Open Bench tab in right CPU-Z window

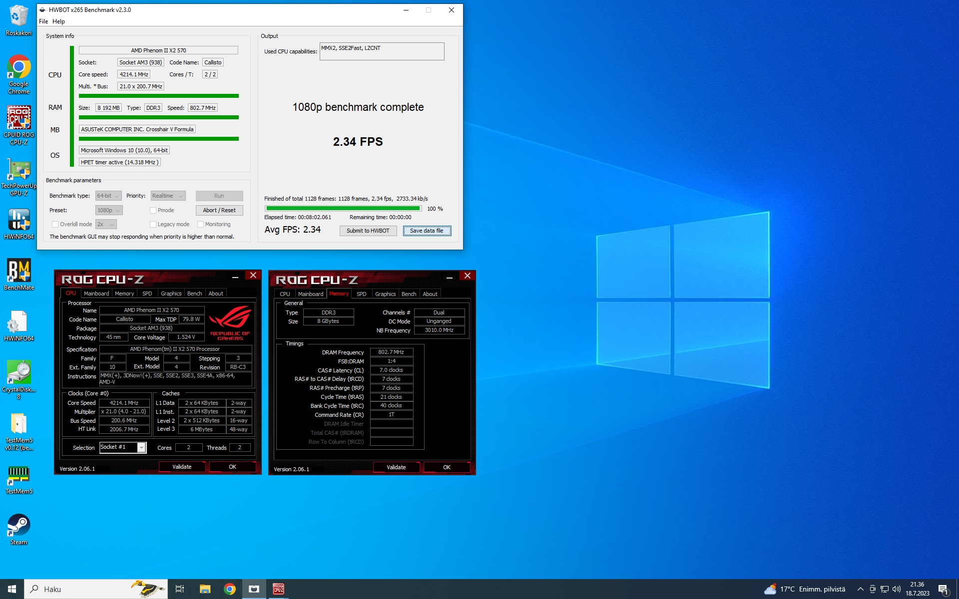[409, 294]
